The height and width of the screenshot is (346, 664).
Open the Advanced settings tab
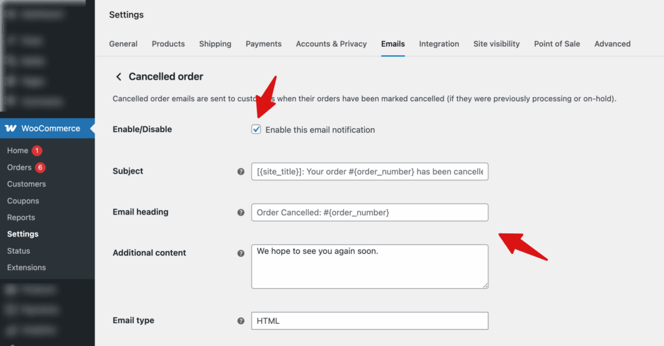(x=612, y=44)
